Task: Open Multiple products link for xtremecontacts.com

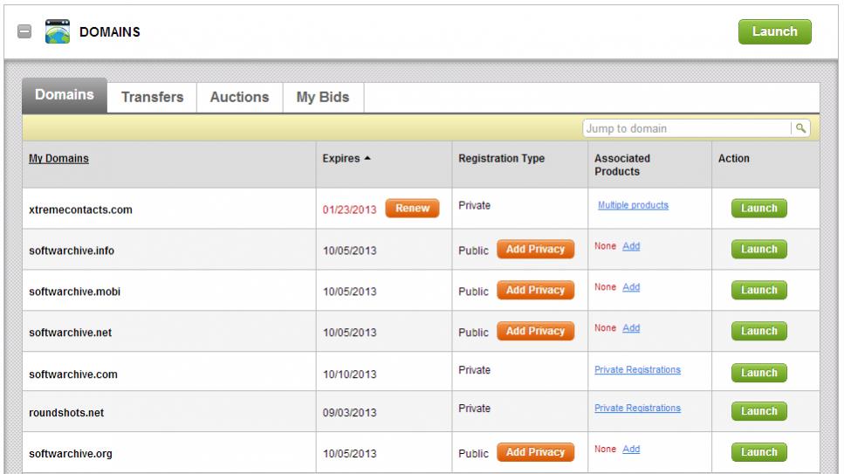Action: 633,206
